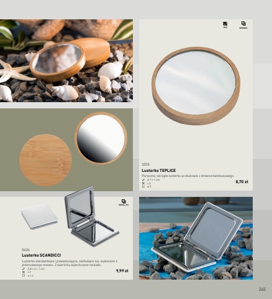This screenshot has height=299, width=272.
Task: Click the ECO icon above TEPLICE mirror
Action: [225, 25]
